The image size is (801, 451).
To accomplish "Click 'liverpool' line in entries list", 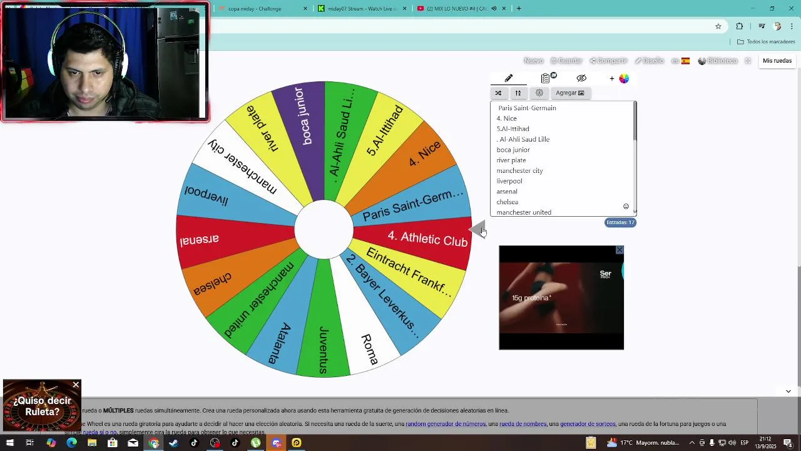I will (x=509, y=181).
